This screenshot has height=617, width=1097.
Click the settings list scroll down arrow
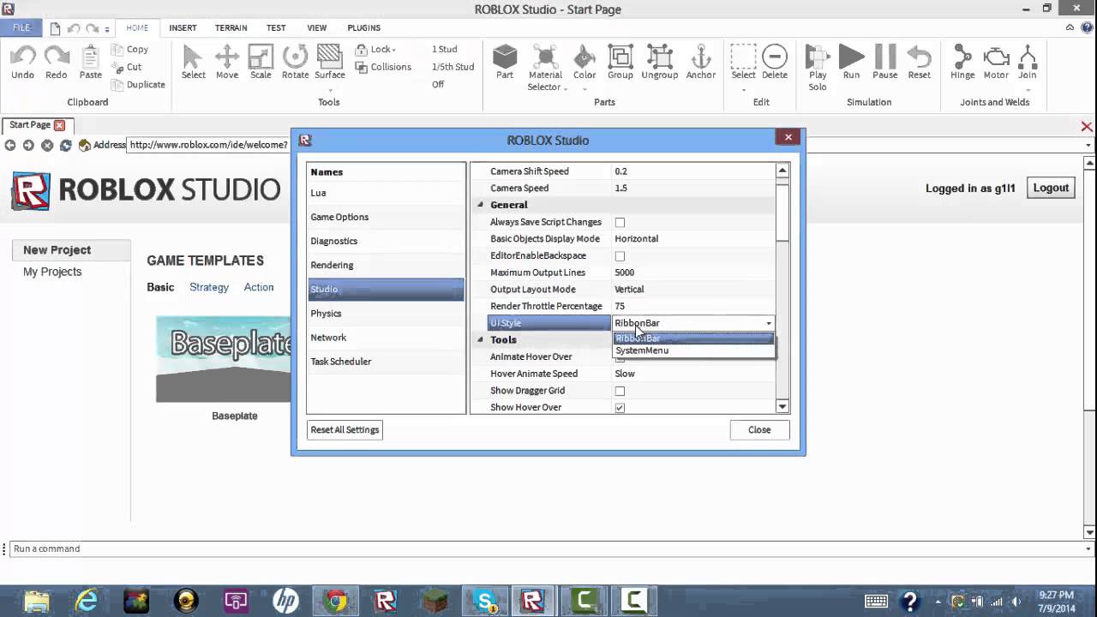click(x=782, y=406)
